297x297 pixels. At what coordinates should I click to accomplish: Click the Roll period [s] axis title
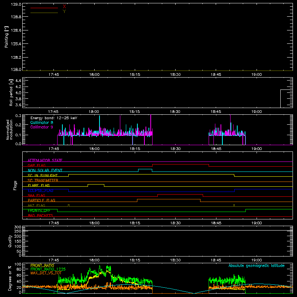click(11, 92)
